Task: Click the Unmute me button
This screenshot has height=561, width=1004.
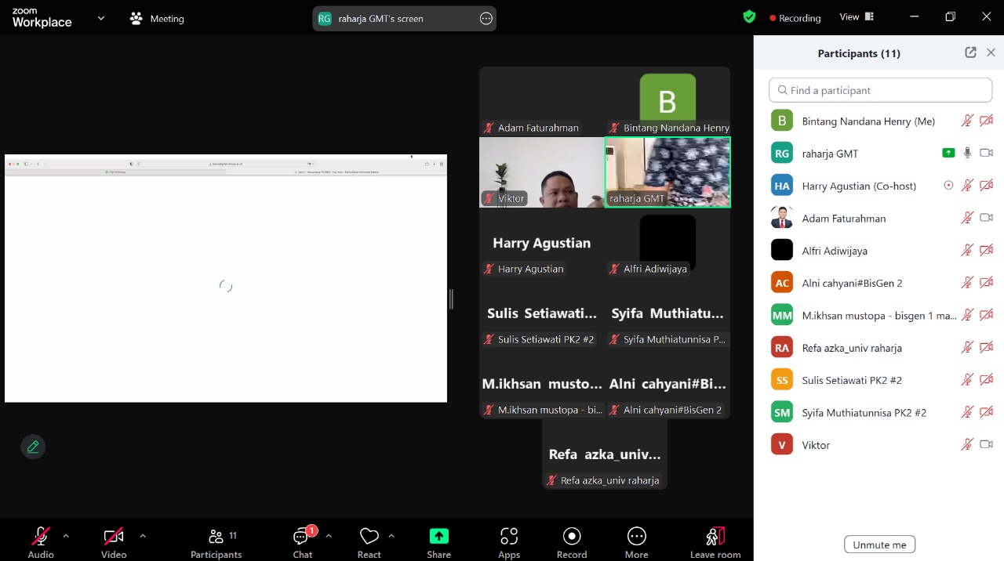Action: [879, 545]
